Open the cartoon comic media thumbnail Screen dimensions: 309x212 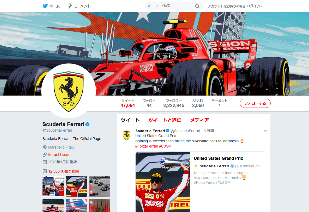pos(53,186)
